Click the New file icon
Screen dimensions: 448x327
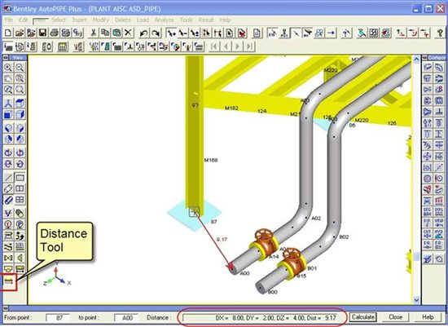point(8,33)
